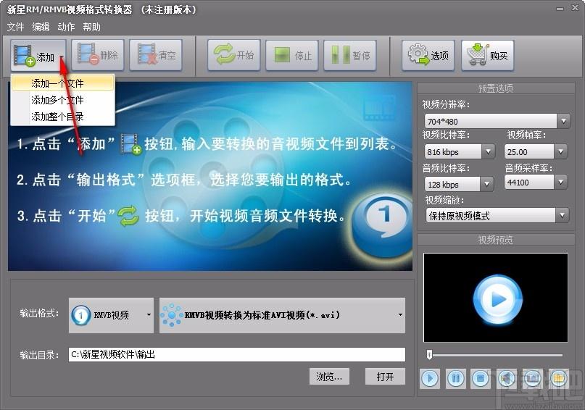
Task: Click the 暂停 (Pause) toolbar button
Action: (350, 55)
